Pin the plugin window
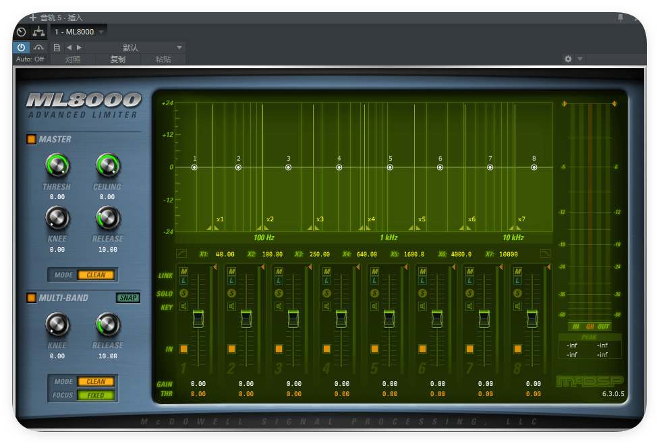Viewport: 659px width, 444px height. coord(621,18)
